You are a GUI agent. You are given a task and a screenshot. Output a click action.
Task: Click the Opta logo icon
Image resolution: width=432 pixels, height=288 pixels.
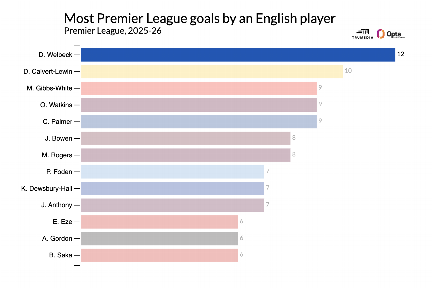[x=380, y=34]
